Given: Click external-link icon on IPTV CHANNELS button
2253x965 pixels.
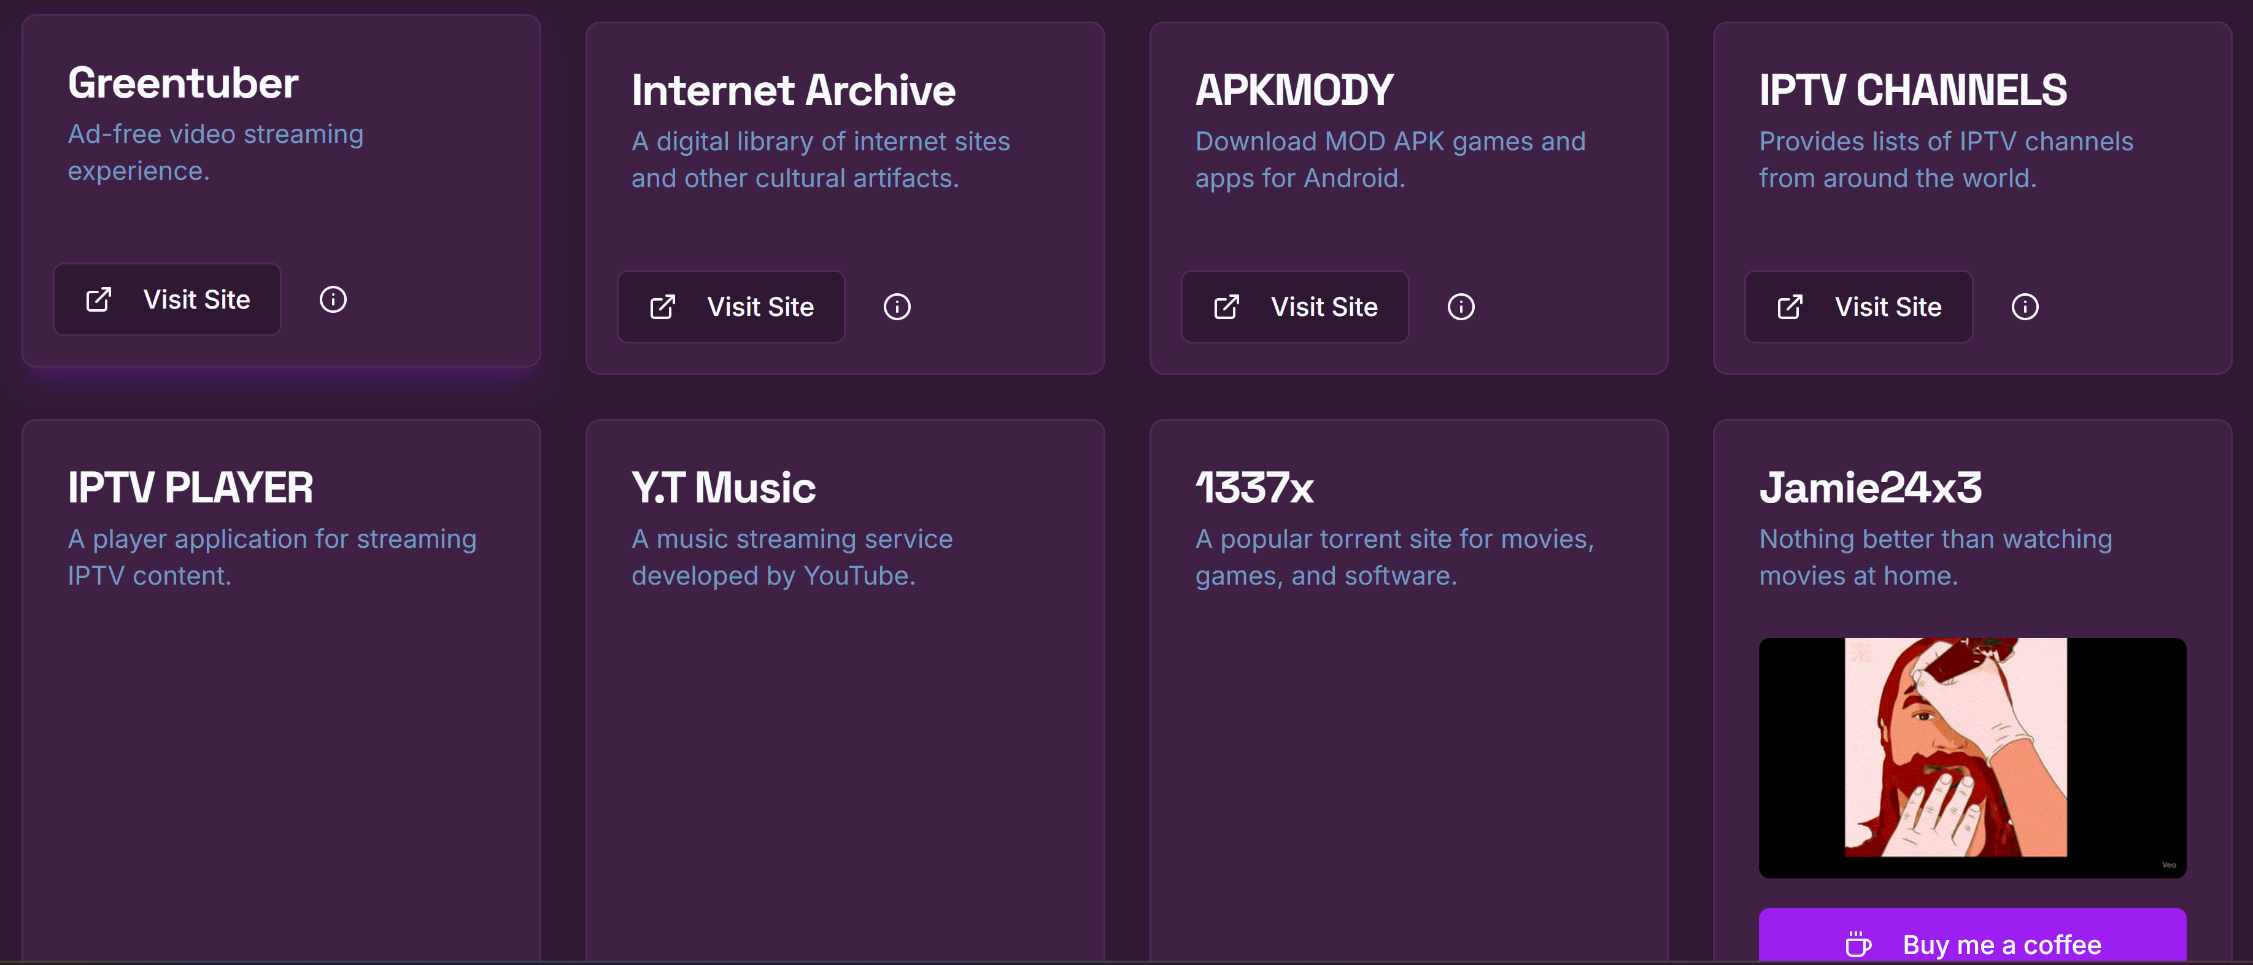Looking at the screenshot, I should point(1790,307).
